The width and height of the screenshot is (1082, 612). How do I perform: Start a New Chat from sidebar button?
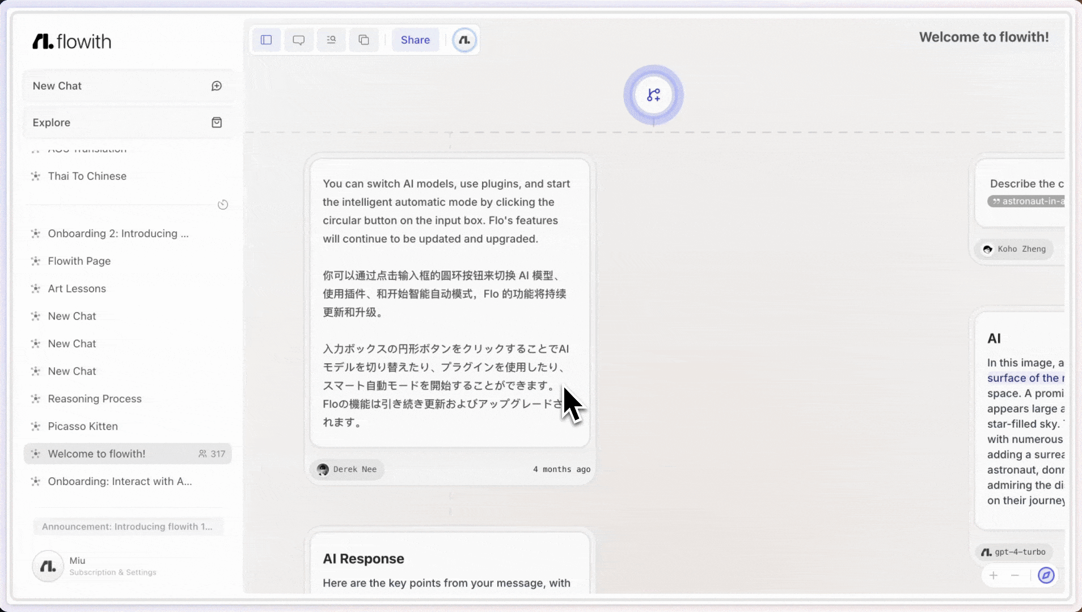click(128, 86)
